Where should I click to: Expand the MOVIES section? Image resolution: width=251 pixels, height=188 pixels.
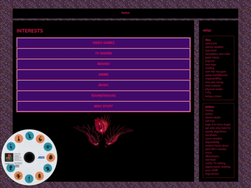pos(103,64)
